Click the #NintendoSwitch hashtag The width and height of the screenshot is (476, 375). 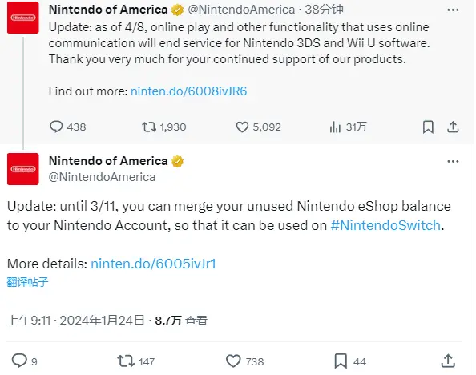[x=385, y=225]
